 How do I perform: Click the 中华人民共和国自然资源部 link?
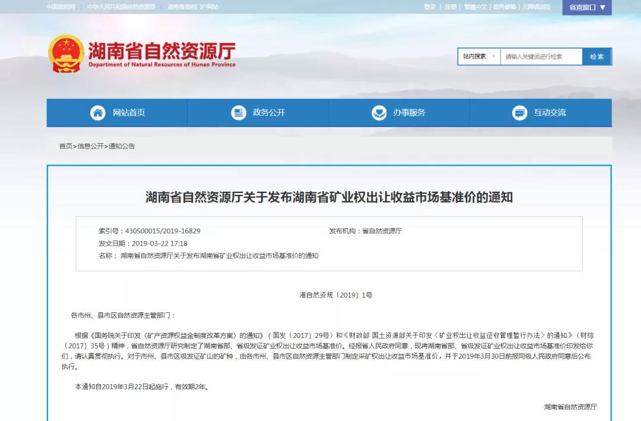pyautogui.click(x=121, y=7)
